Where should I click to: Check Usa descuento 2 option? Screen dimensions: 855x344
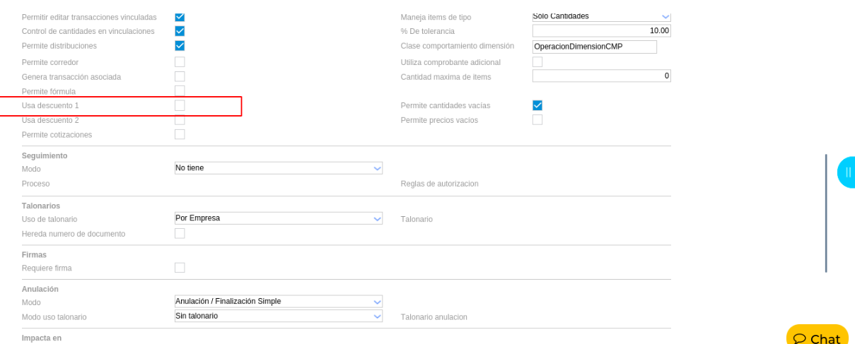(180, 120)
